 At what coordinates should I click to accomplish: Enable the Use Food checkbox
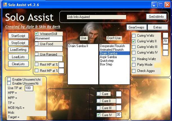click(37, 44)
